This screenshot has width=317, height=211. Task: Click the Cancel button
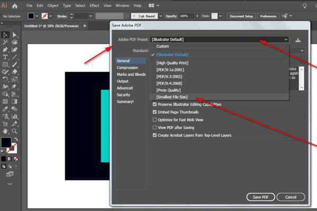291,197
